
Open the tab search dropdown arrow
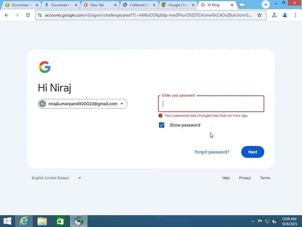[266, 5]
